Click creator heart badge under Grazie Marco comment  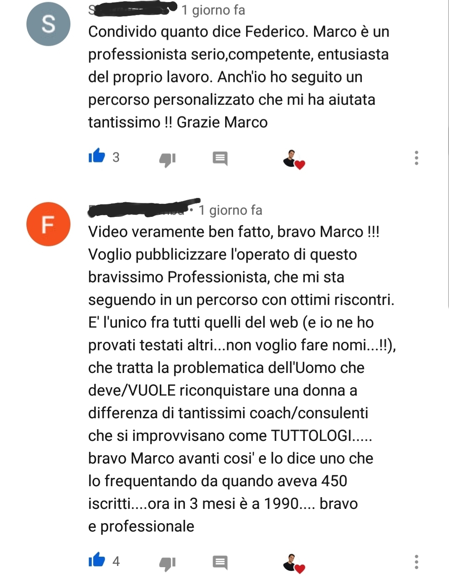294,160
